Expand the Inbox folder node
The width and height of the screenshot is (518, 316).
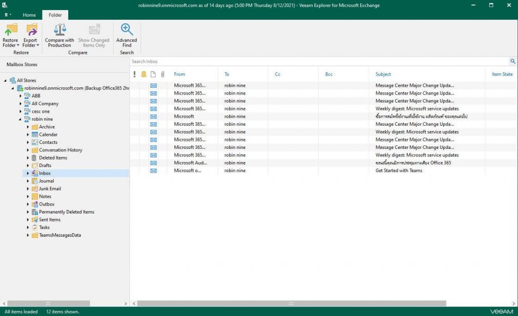tap(28, 173)
